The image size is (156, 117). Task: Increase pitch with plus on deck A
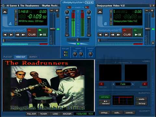(x=57, y=11)
